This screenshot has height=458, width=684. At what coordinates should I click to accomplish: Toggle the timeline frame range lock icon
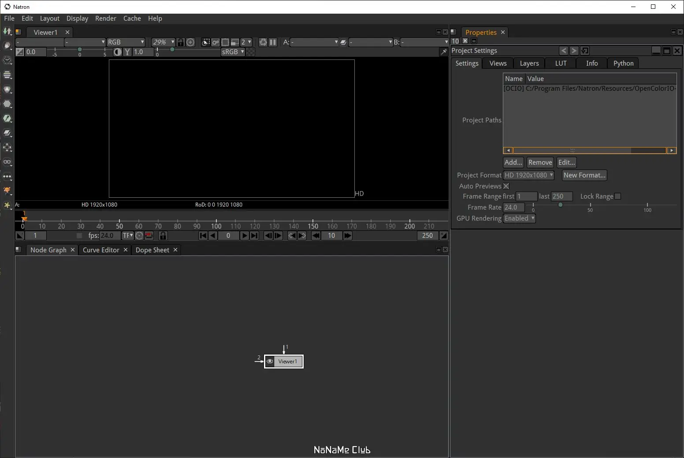point(163,236)
